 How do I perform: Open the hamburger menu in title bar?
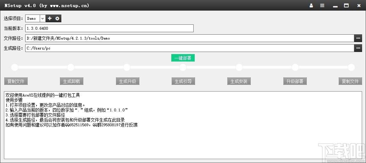point(322,6)
